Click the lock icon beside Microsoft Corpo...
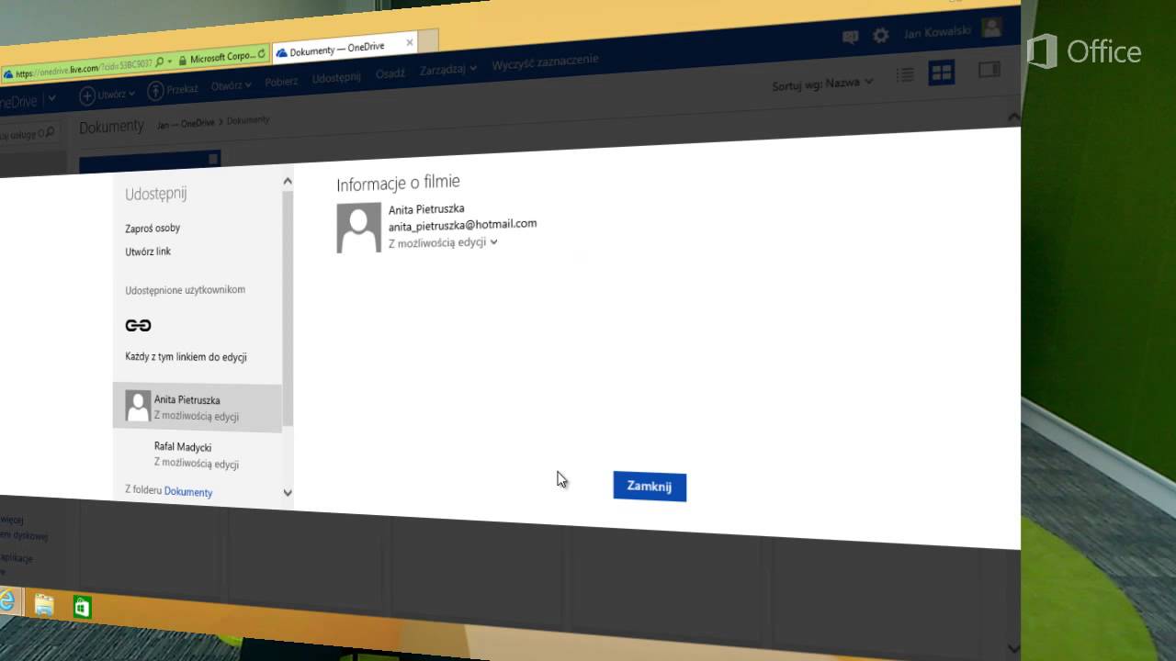This screenshot has width=1176, height=661. [x=183, y=60]
